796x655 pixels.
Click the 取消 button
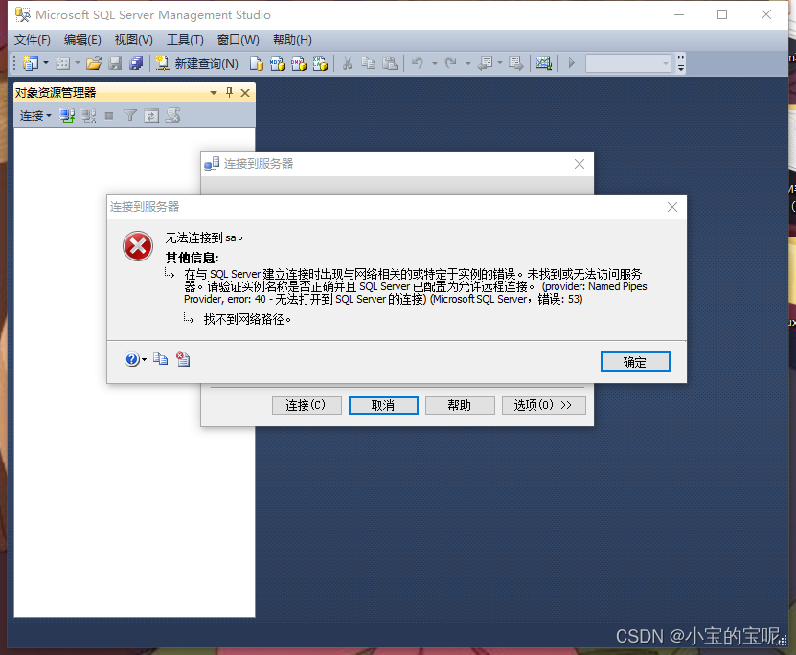(x=383, y=405)
